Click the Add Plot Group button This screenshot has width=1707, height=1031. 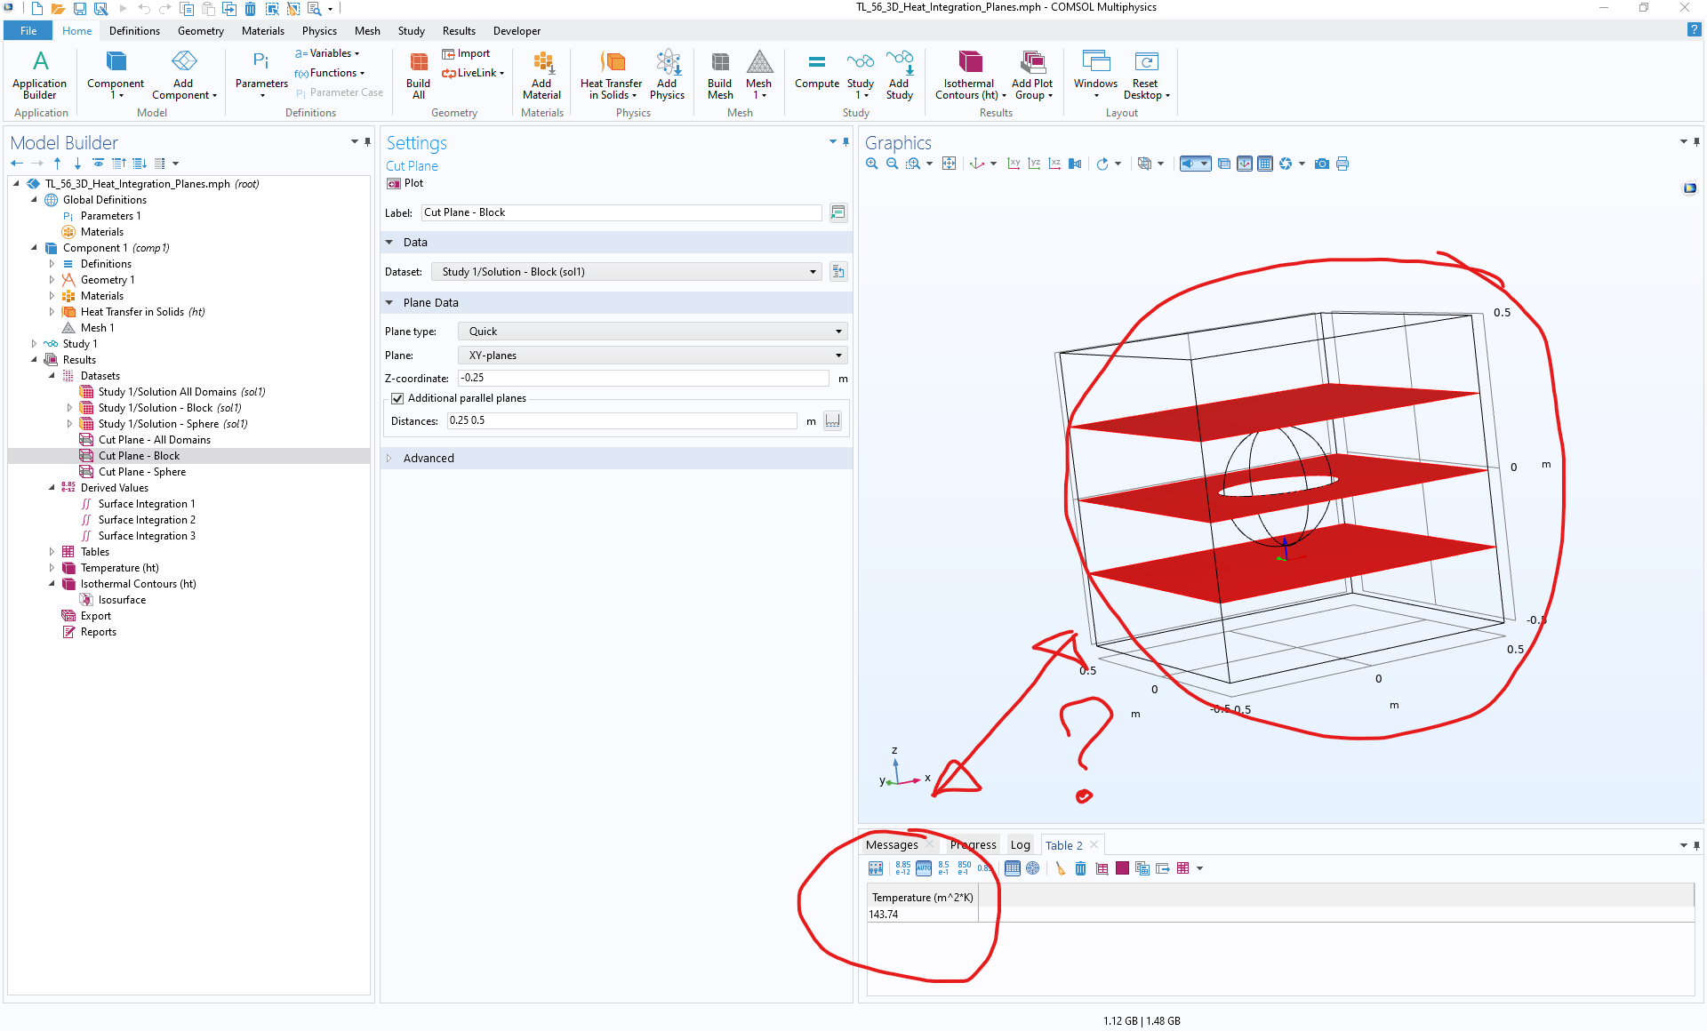pyautogui.click(x=1032, y=75)
